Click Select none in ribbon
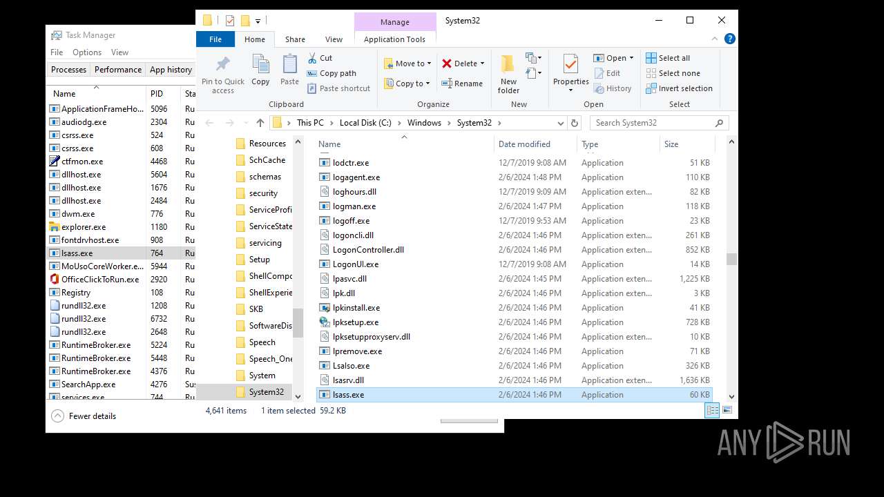Viewport: 884px width, 497px height. tap(673, 73)
